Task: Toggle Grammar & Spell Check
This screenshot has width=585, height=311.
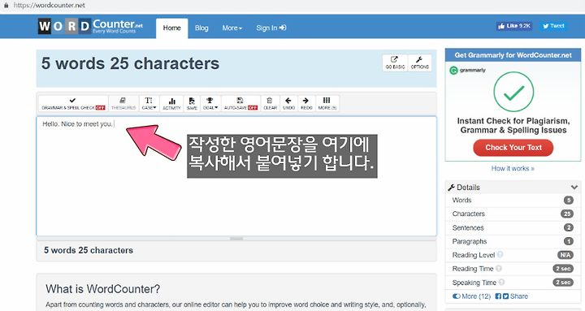Action: (73, 104)
